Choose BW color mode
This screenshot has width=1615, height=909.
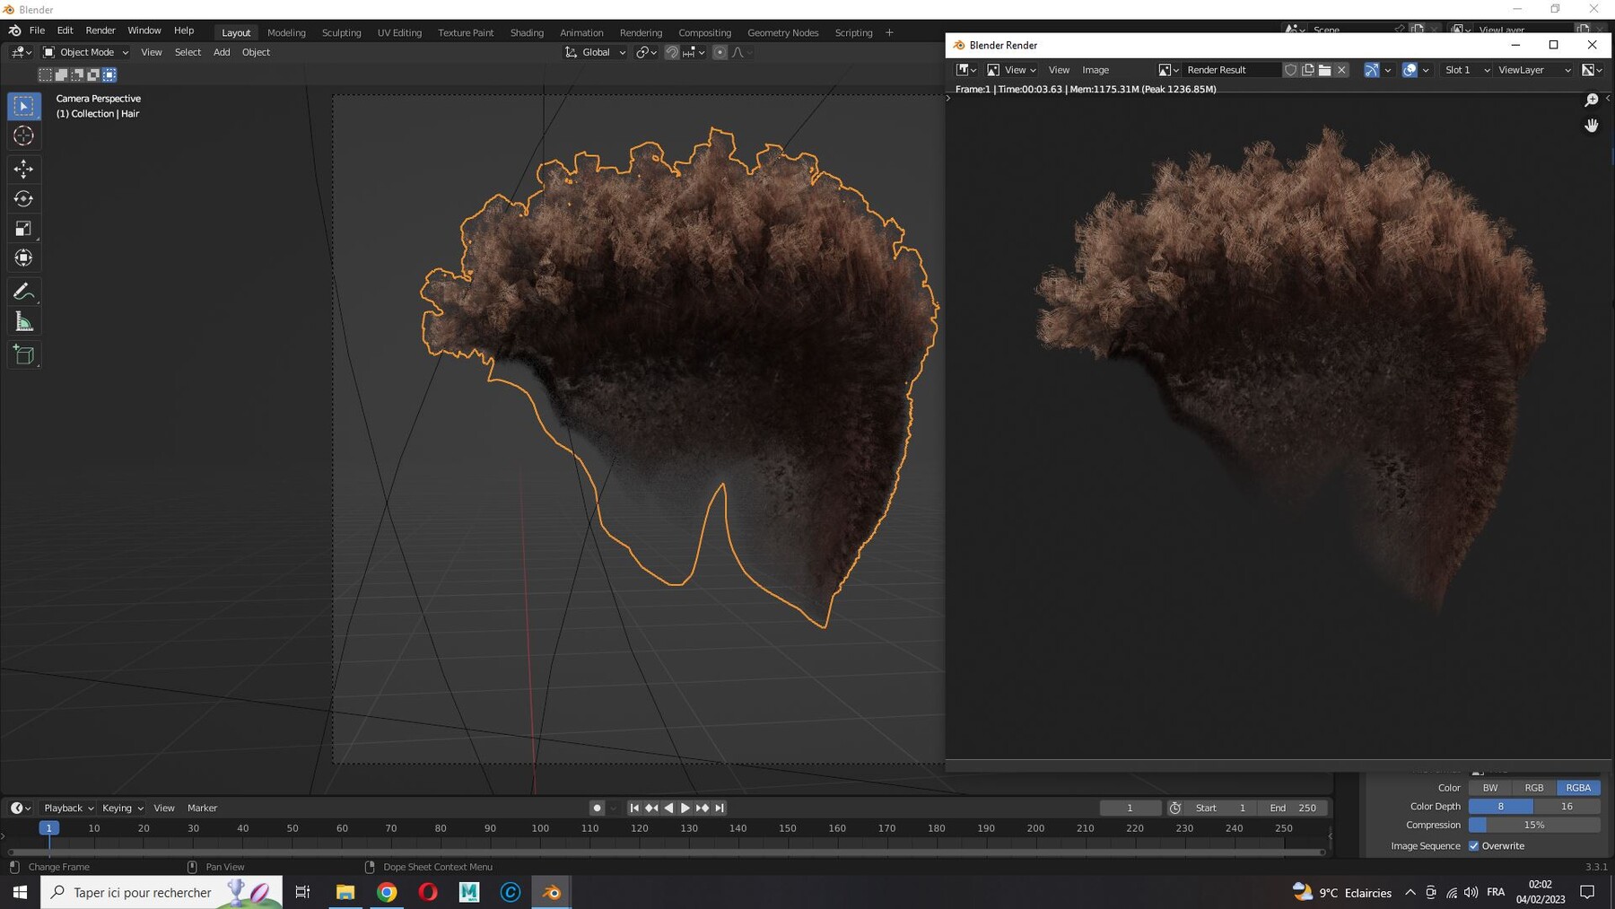(1490, 788)
